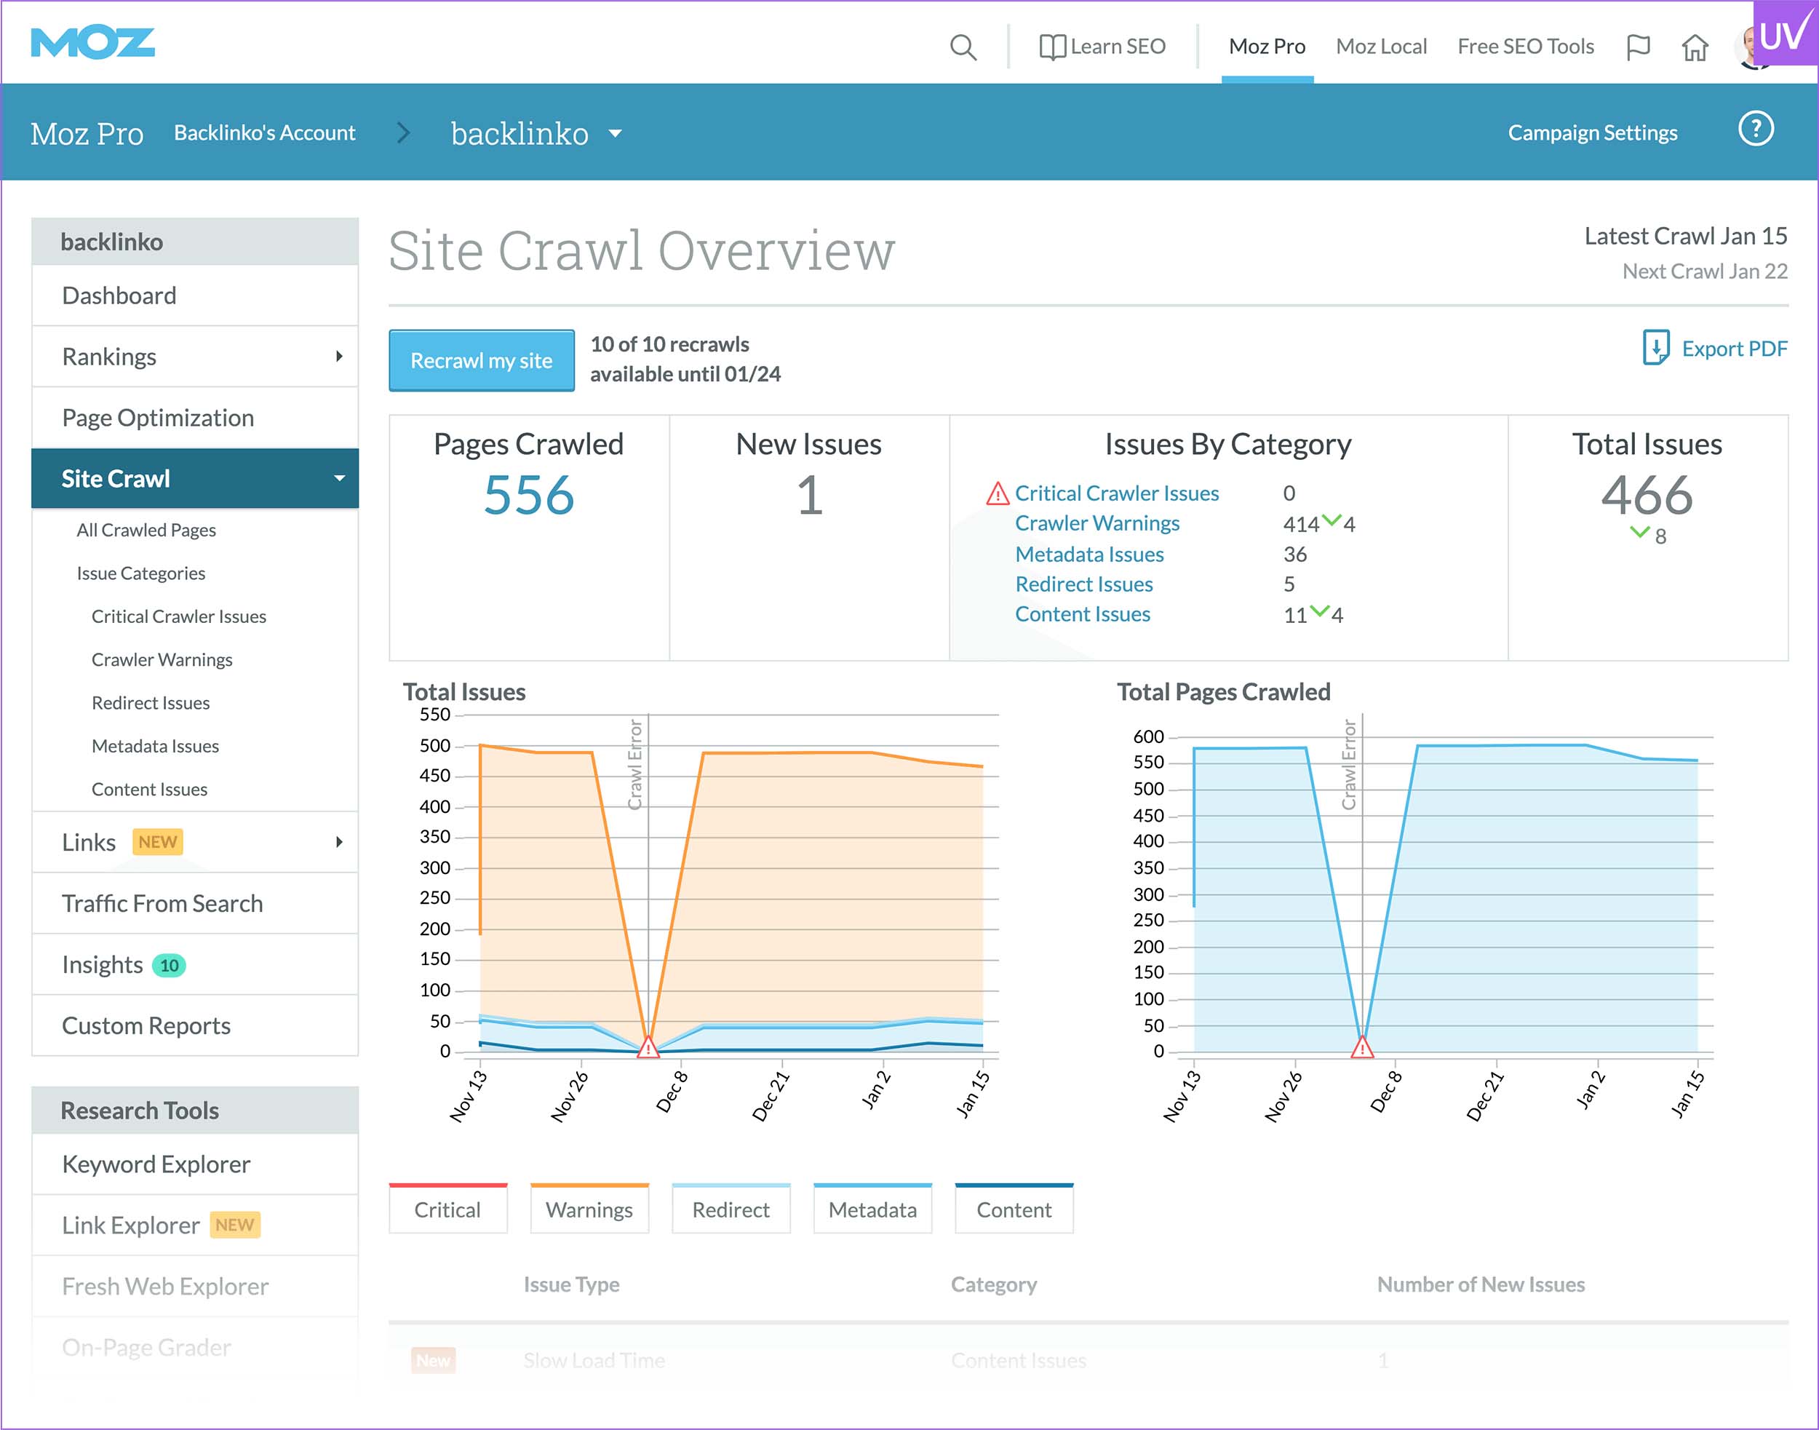This screenshot has width=1819, height=1430.
Task: Click the Insights count badge 10
Action: (x=169, y=965)
